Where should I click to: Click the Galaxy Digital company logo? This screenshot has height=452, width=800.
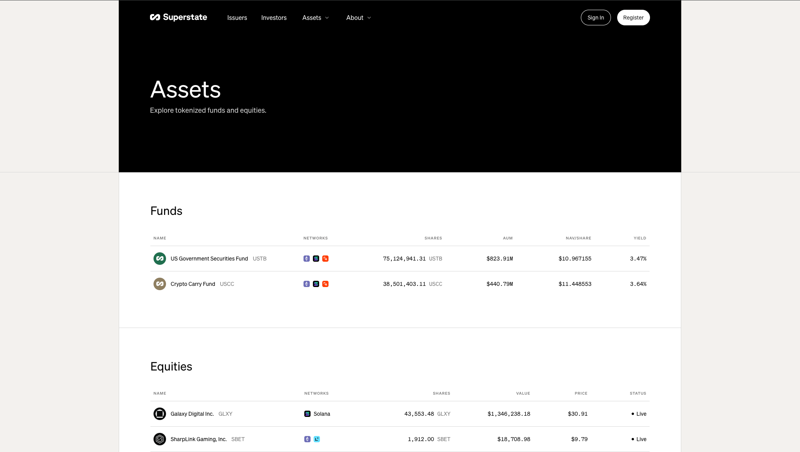pos(159,414)
